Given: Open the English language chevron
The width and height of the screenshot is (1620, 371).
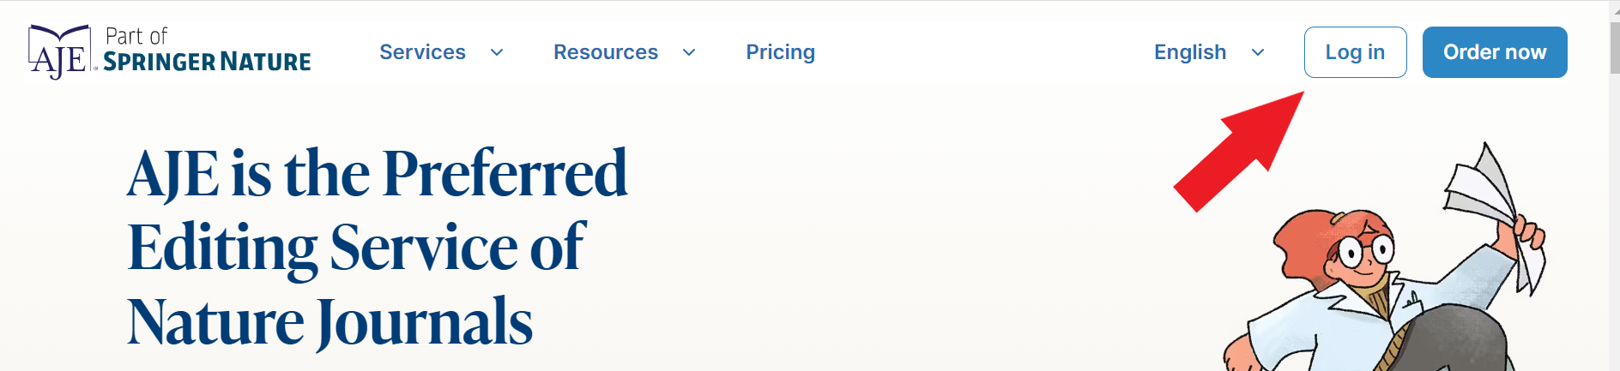Looking at the screenshot, I should [x=1258, y=52].
